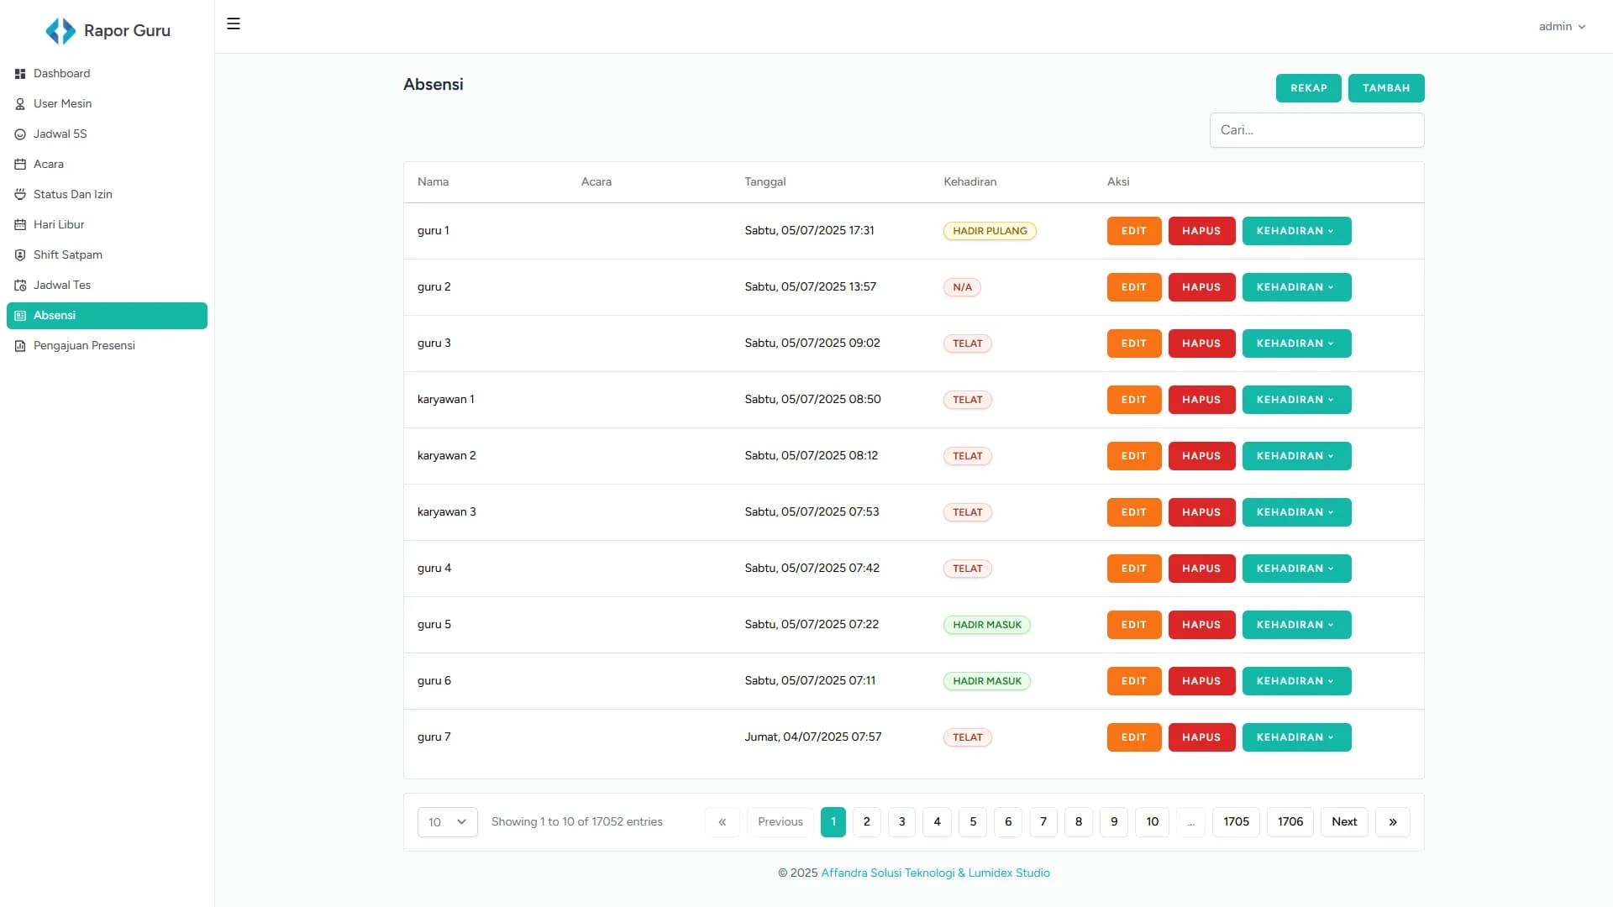The height and width of the screenshot is (907, 1613).
Task: Jump to last page double-arrow button
Action: tap(1392, 822)
